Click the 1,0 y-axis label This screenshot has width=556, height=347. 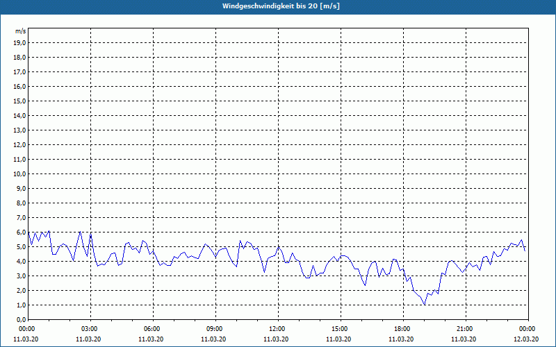tap(21, 305)
